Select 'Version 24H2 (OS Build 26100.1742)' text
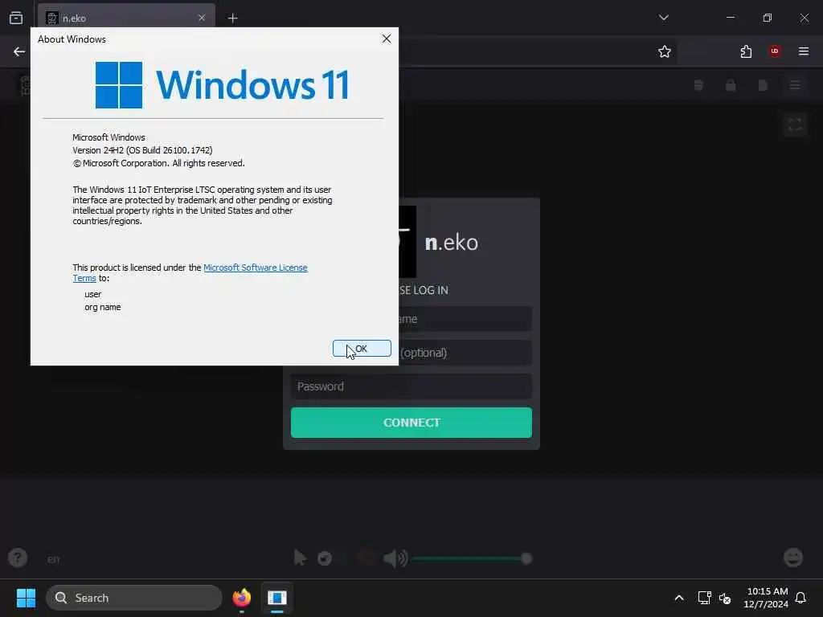The height and width of the screenshot is (617, 823). coord(142,150)
